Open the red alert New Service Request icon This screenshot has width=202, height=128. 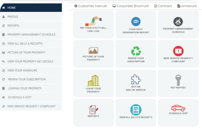[x=178, y=51]
